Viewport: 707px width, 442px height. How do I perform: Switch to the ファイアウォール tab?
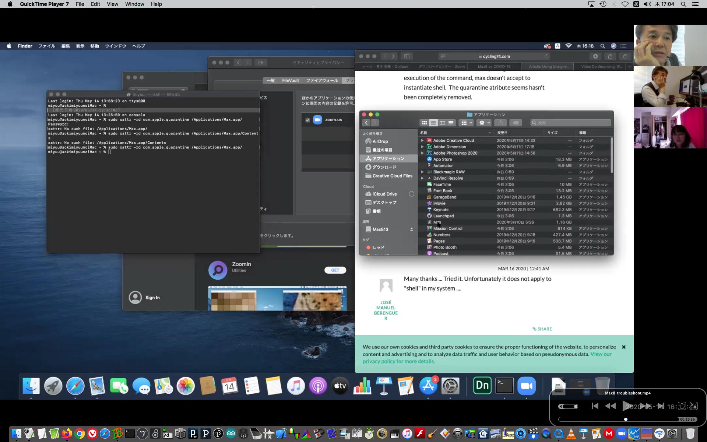coord(322,80)
